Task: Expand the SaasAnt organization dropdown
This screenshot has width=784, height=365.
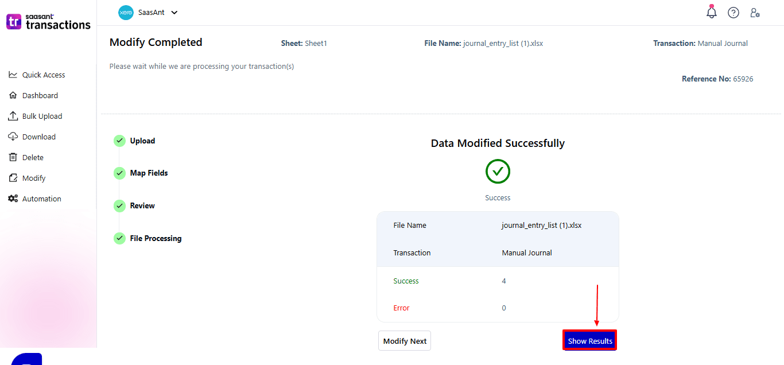Action: 174,12
